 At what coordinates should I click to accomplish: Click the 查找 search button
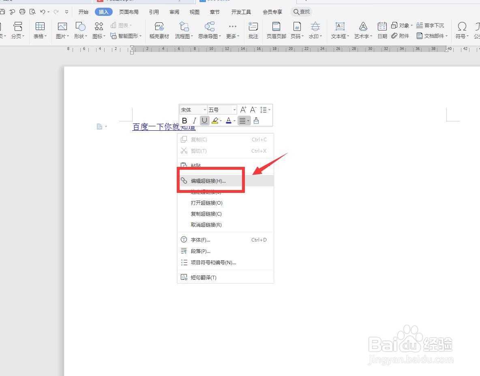[302, 12]
